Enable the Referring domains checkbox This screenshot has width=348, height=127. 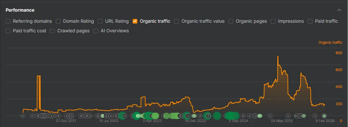pyautogui.click(x=8, y=21)
